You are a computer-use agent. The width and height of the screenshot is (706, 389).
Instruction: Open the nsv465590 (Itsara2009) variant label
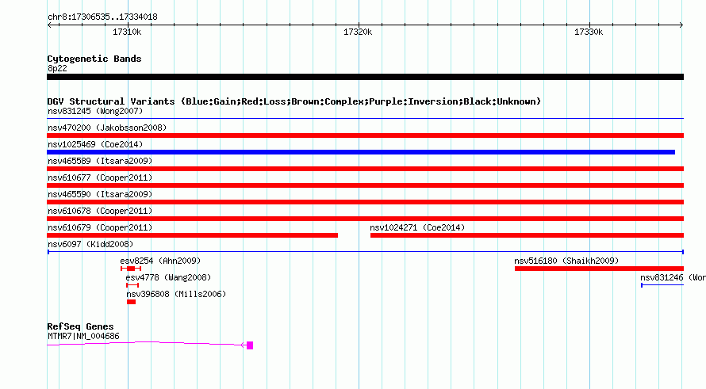[x=100, y=194]
